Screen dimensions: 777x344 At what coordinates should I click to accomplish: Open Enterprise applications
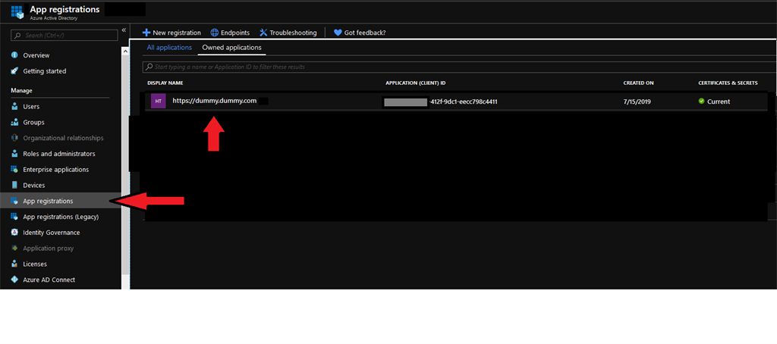click(x=56, y=169)
